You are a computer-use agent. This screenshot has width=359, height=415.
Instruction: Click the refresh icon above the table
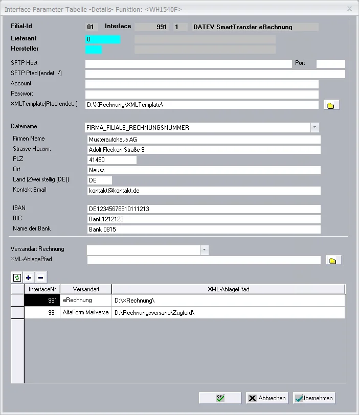(x=17, y=278)
